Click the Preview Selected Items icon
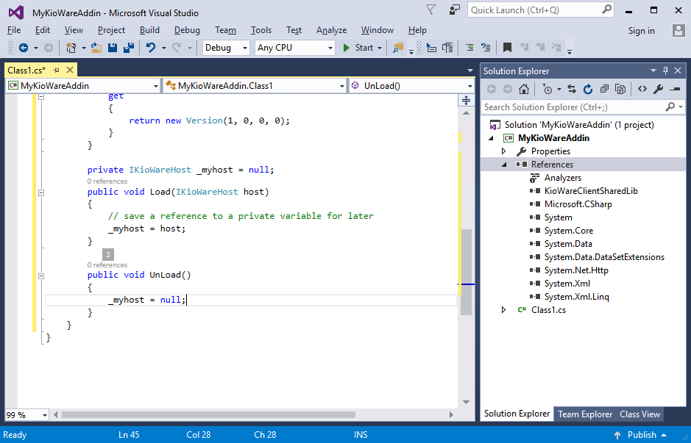 (675, 90)
